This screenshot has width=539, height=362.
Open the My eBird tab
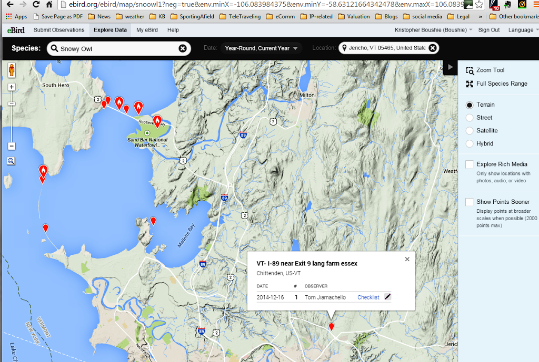(x=147, y=30)
